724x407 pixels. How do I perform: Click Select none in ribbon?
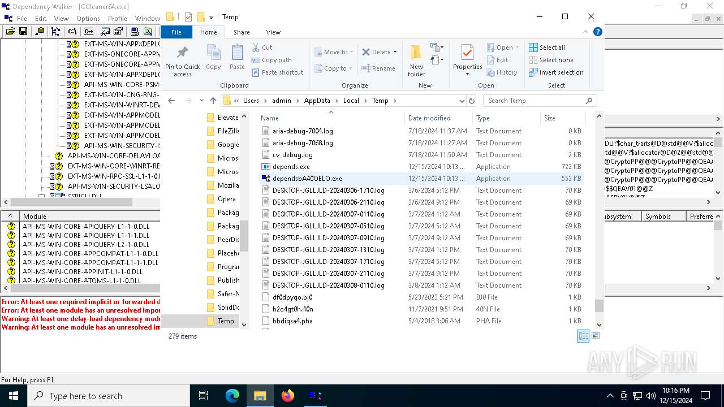(551, 60)
